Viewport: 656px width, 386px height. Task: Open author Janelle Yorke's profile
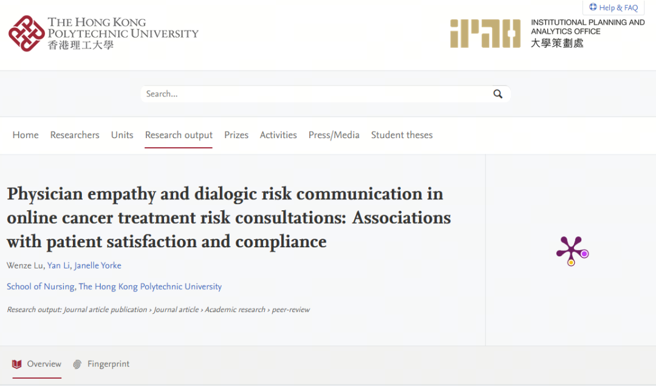click(x=97, y=265)
